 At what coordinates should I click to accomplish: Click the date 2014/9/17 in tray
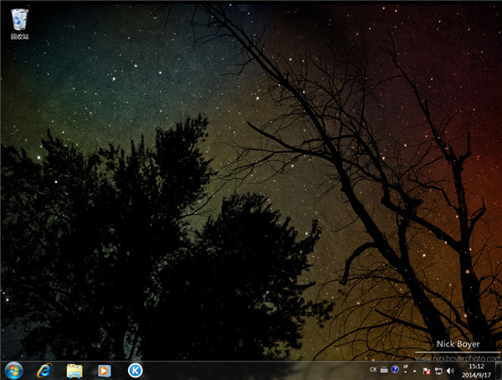(475, 374)
